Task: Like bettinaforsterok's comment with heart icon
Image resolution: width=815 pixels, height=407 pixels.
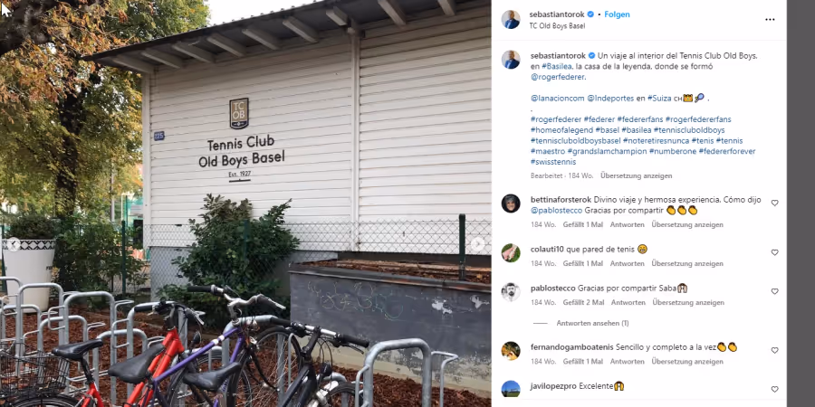Action: [x=774, y=203]
